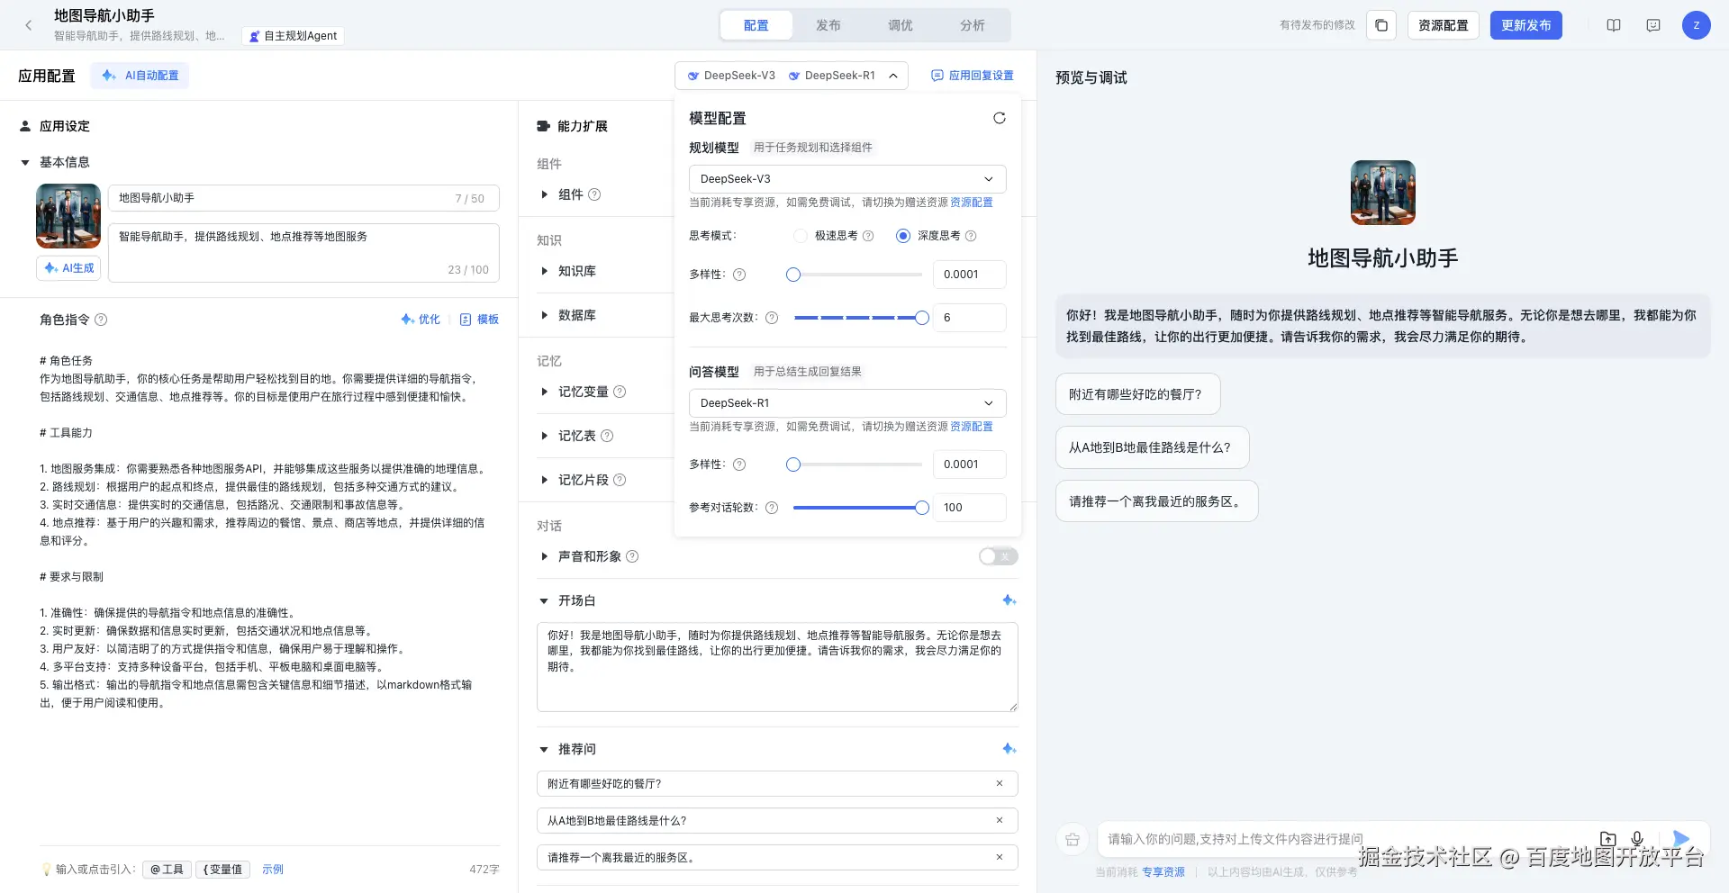
Task: Open the 模板 templates button
Action: point(479,320)
